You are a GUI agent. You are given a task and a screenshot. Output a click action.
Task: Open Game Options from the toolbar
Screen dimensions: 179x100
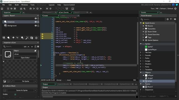(x=47, y=9)
